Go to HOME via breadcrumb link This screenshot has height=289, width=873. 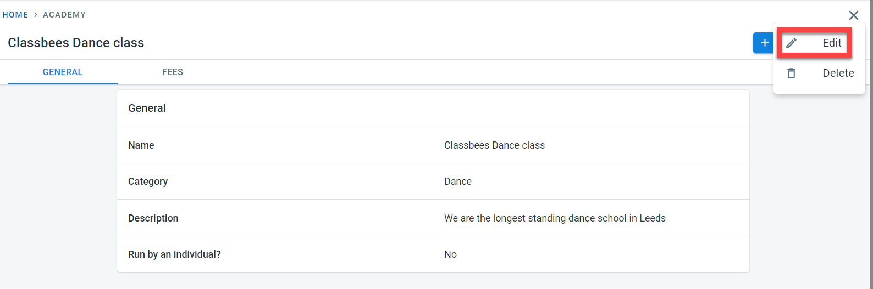pyautogui.click(x=15, y=15)
